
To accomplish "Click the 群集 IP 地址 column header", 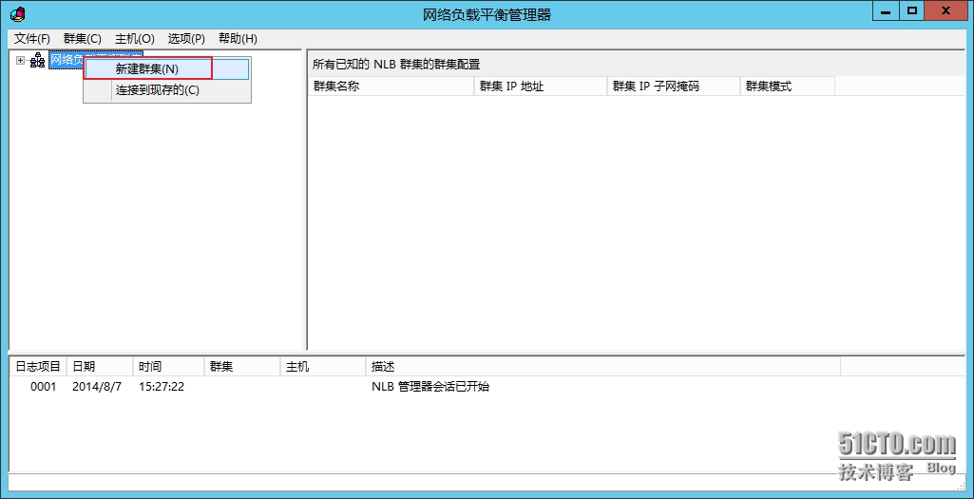I will pyautogui.click(x=540, y=86).
